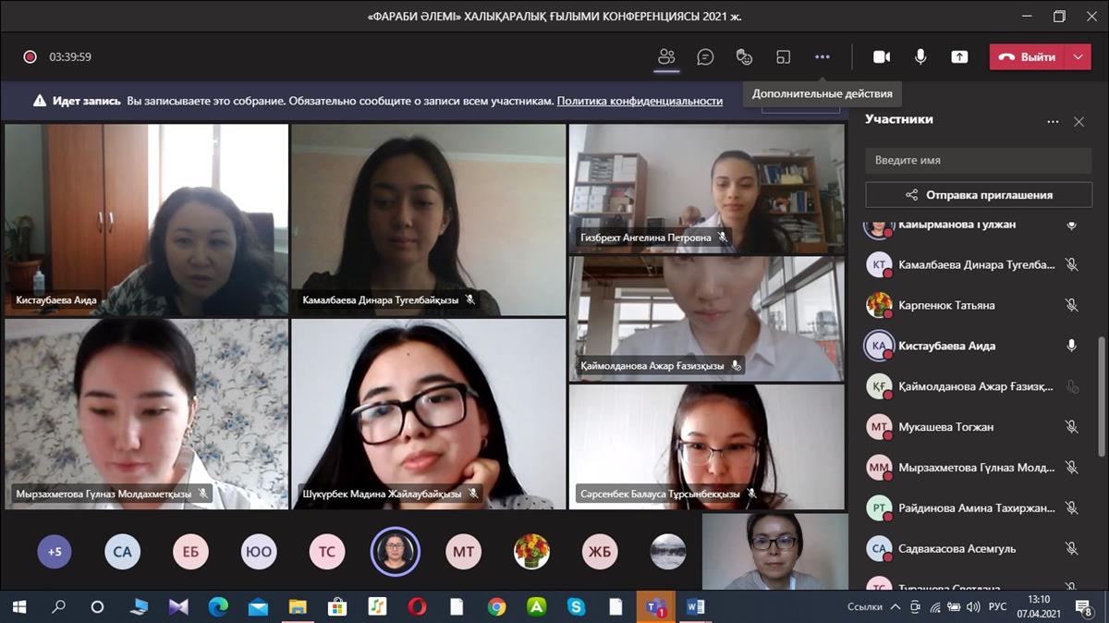Open Skype from the Windows taskbar

577,607
